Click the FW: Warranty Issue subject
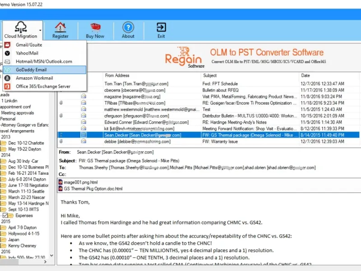This screenshot has height=271, width=361. pos(220,141)
